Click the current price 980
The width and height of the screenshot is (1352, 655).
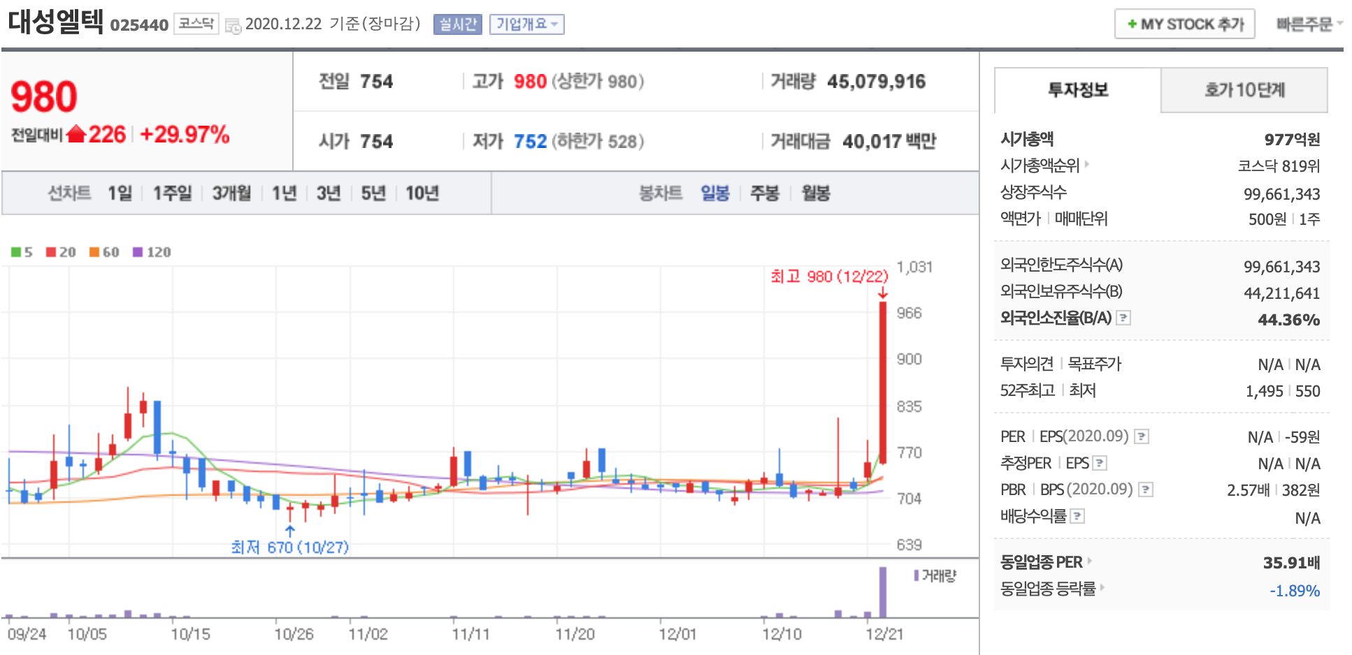44,96
